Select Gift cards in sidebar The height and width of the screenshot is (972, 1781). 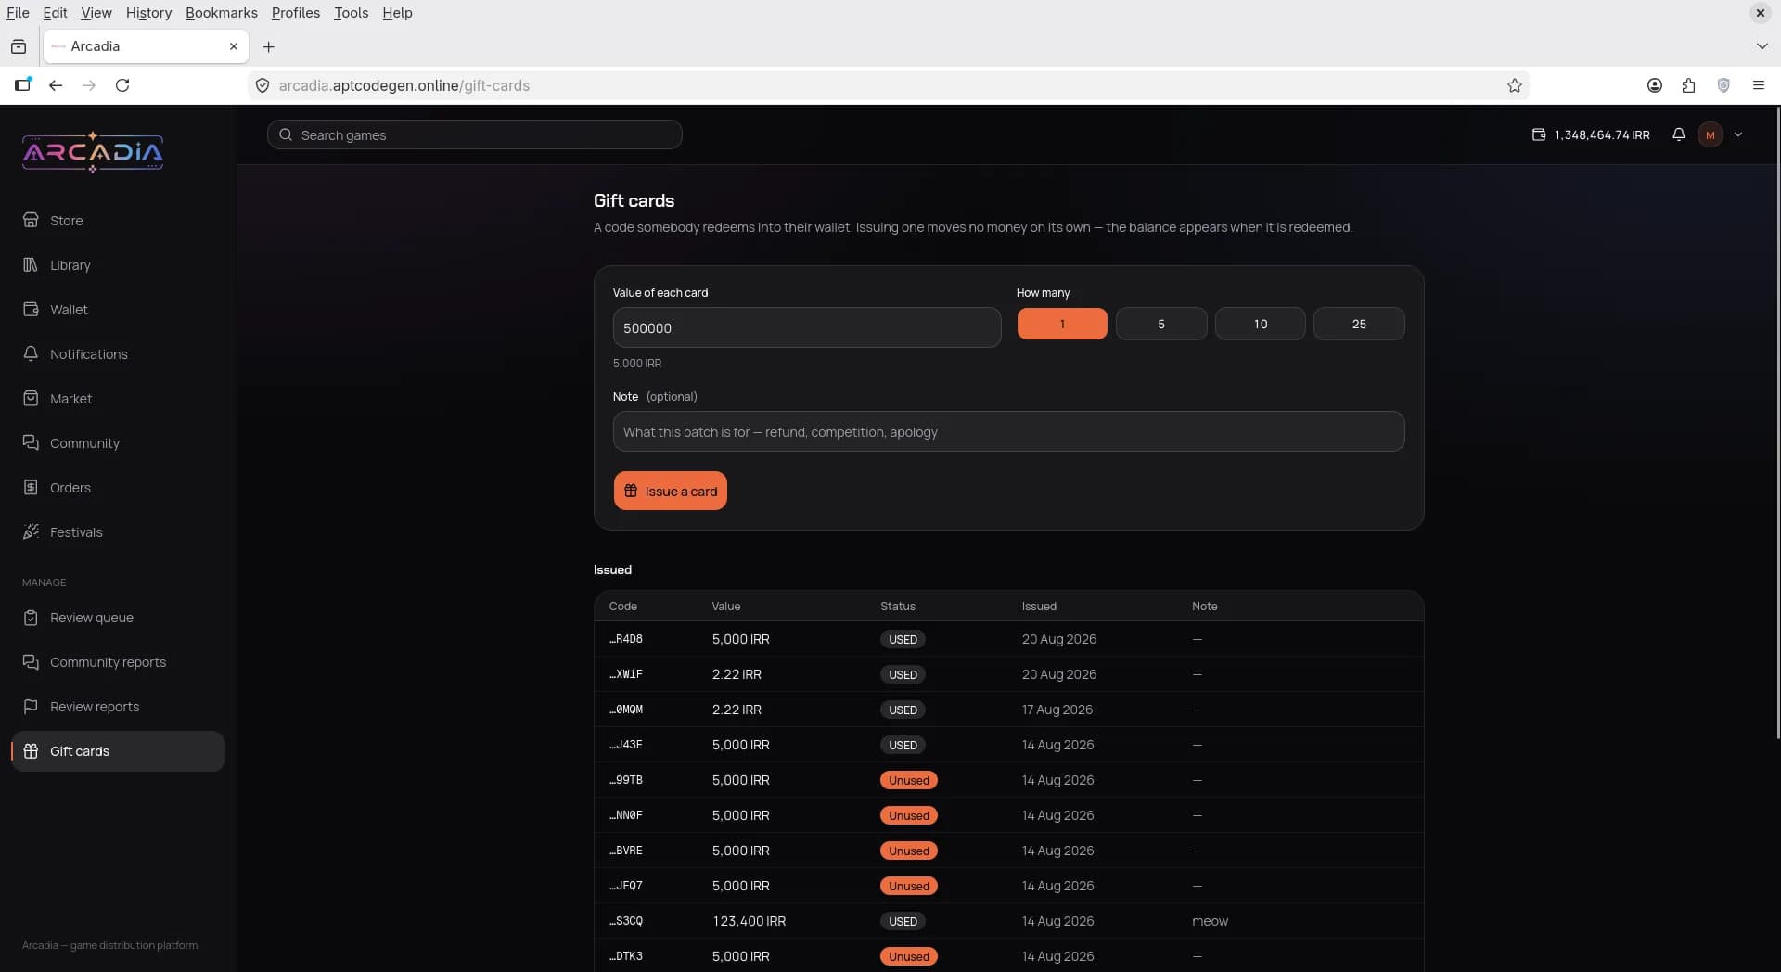(118, 751)
